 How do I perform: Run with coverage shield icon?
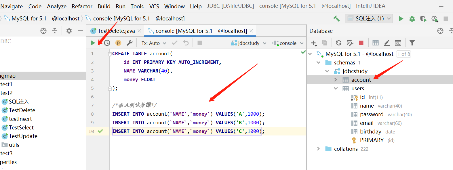click(x=423, y=19)
